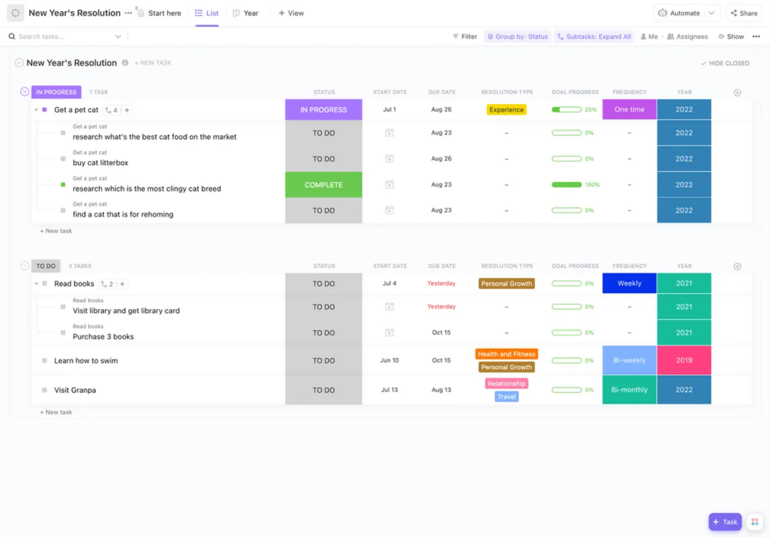Click the COMPLETE status cell
The image size is (770, 537).
coord(323,185)
